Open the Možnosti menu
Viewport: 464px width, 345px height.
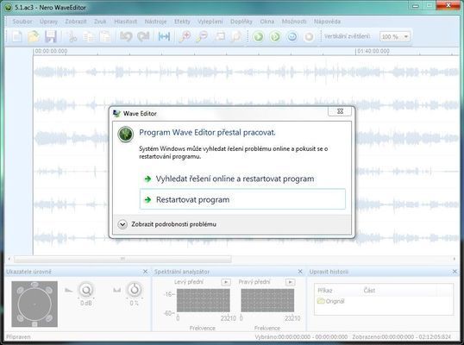(x=294, y=22)
